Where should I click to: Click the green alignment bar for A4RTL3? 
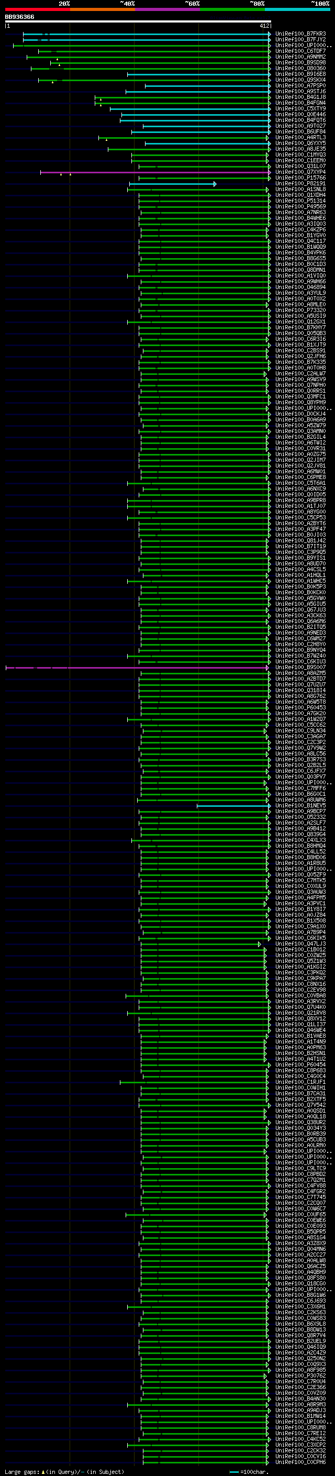pos(183,138)
